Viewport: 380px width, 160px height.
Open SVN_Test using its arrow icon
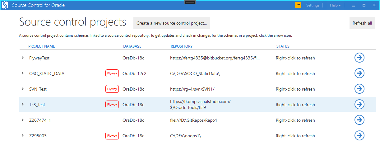[x=359, y=89]
